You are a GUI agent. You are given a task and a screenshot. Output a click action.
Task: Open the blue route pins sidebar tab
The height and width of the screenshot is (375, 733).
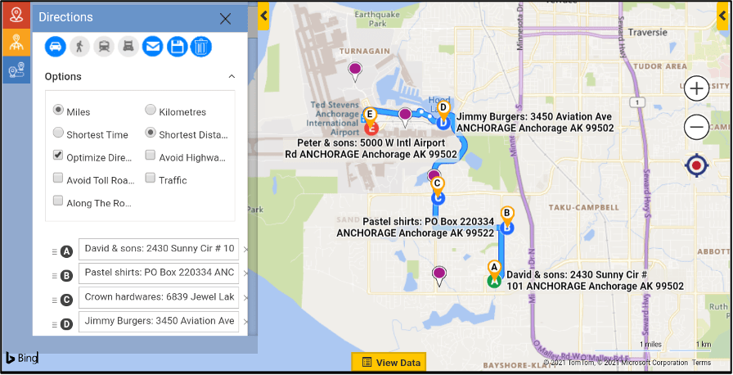[15, 71]
